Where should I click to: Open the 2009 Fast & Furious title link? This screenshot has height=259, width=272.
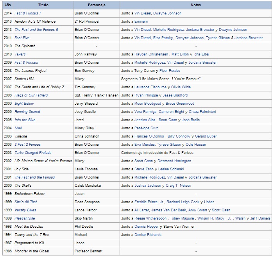tap(26, 63)
